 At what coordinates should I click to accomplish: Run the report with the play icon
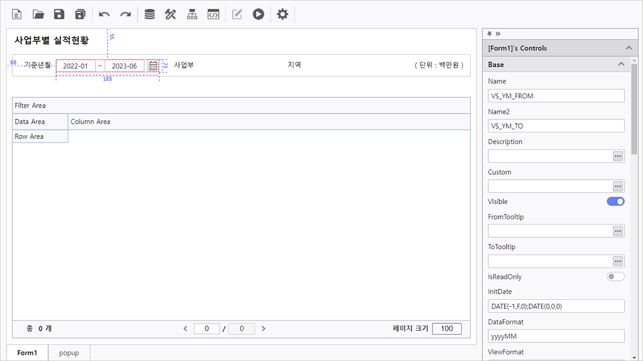coord(258,14)
